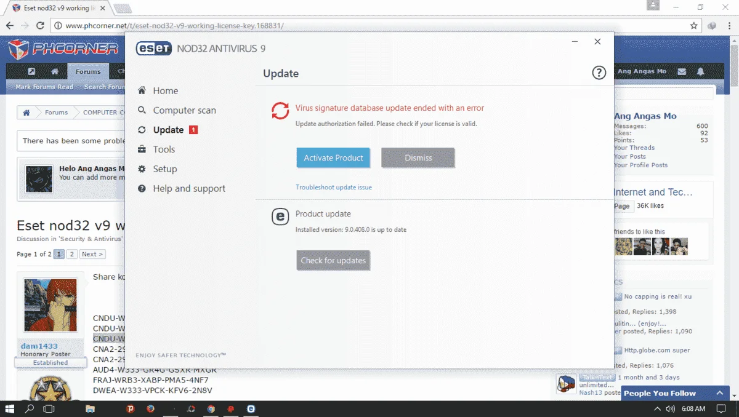
Task: Click the red 1 badge next to Update
Action: click(193, 130)
